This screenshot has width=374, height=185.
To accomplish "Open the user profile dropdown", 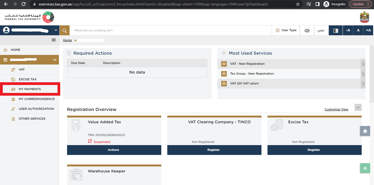I will click(x=30, y=30).
